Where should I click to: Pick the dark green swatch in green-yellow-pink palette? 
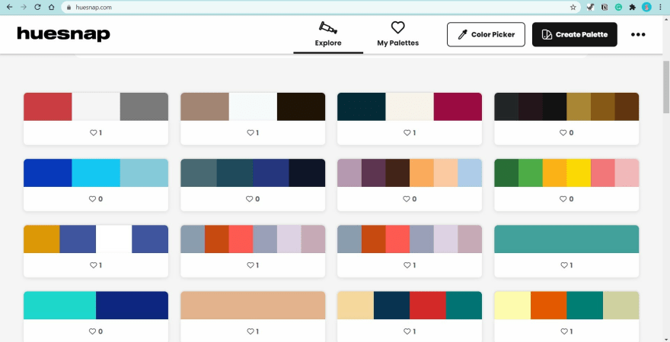pyautogui.click(x=506, y=173)
